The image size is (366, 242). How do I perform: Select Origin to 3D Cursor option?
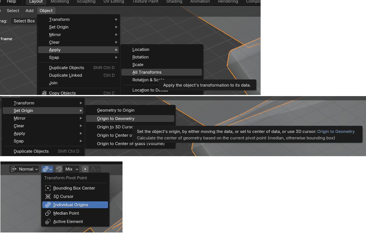pos(115,127)
